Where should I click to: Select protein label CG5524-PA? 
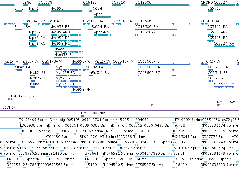[224, 84]
